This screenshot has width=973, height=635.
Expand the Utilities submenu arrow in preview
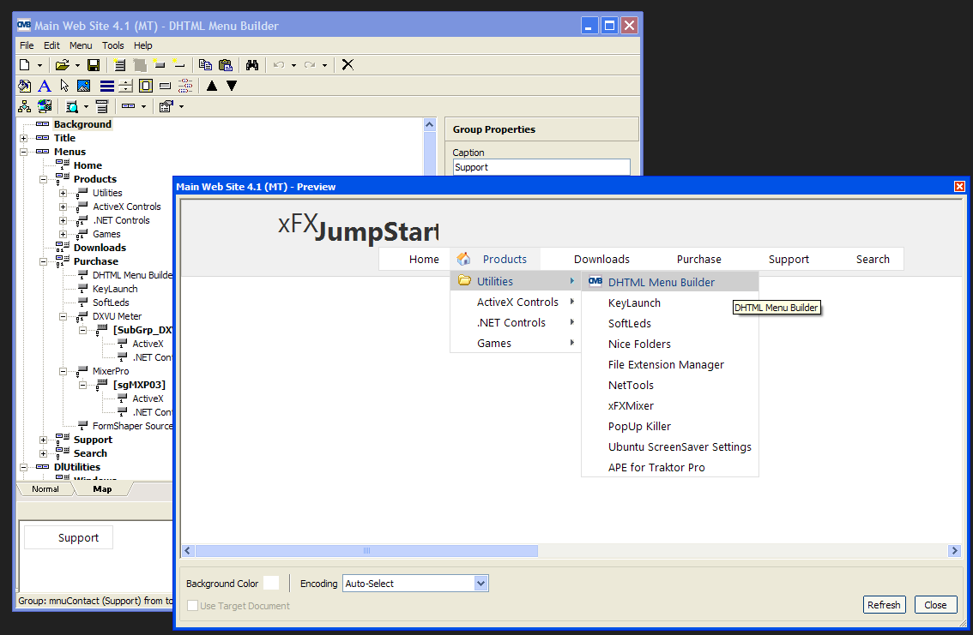572,280
